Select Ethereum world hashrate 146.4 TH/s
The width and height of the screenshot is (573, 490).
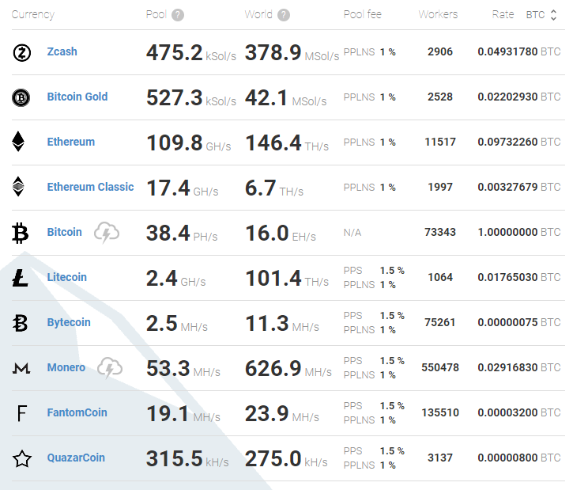tap(287, 142)
